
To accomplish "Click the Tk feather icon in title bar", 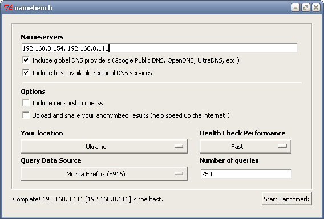I will pos(8,8).
